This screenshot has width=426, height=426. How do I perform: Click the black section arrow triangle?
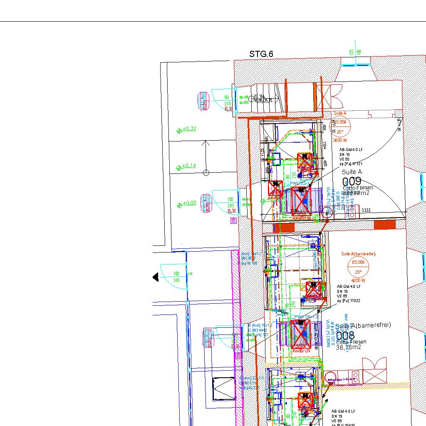click(156, 277)
